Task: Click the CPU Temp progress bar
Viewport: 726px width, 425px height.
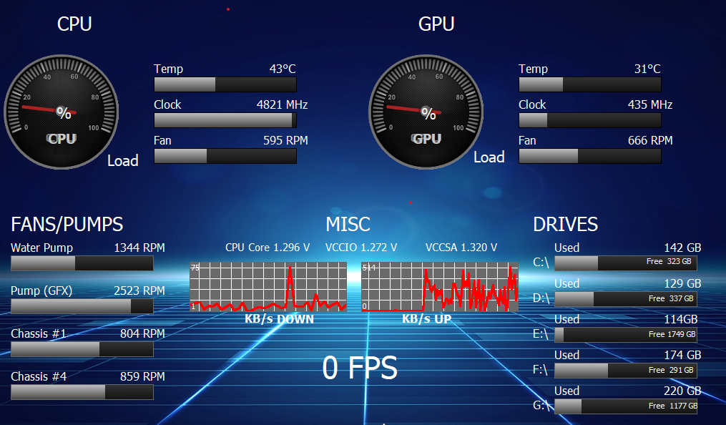Action: [225, 84]
